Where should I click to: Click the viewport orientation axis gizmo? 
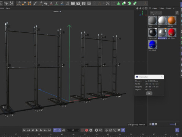click(x=143, y=13)
